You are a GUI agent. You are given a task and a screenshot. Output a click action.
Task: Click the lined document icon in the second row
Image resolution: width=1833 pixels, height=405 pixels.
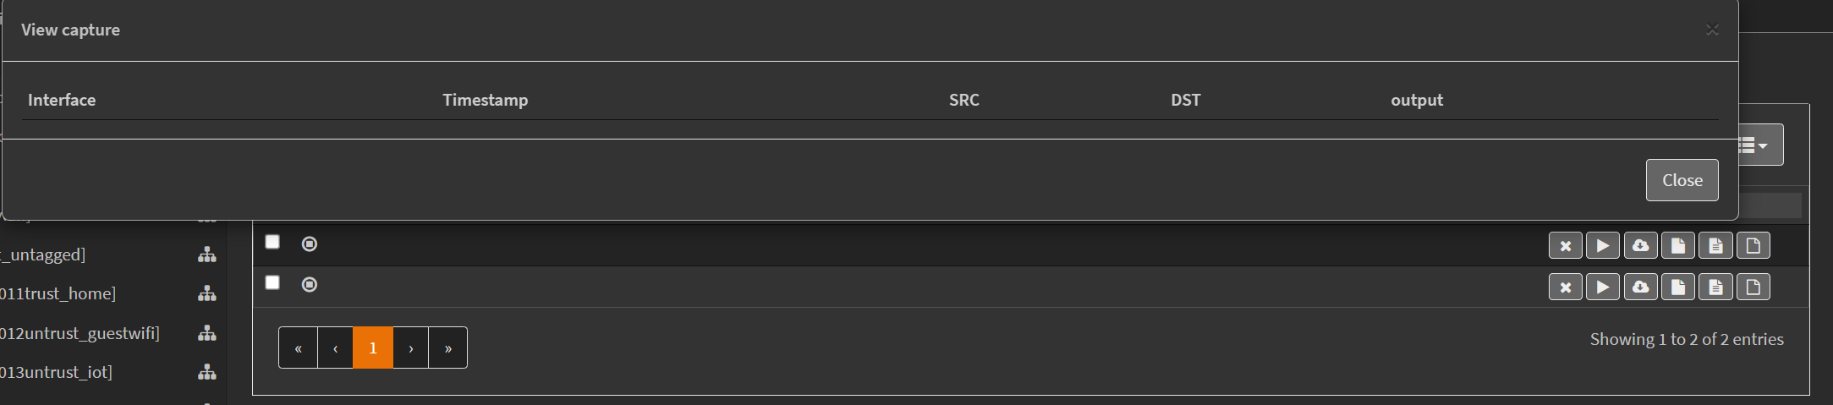(1715, 287)
